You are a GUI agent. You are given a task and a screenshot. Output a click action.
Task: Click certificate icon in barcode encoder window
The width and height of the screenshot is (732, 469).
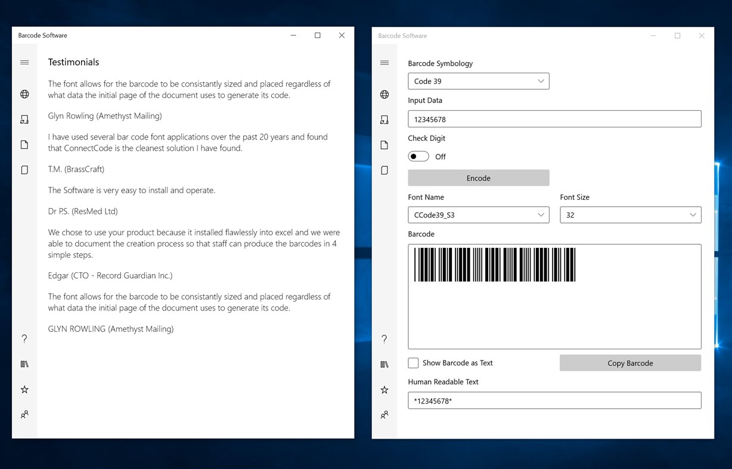click(384, 120)
